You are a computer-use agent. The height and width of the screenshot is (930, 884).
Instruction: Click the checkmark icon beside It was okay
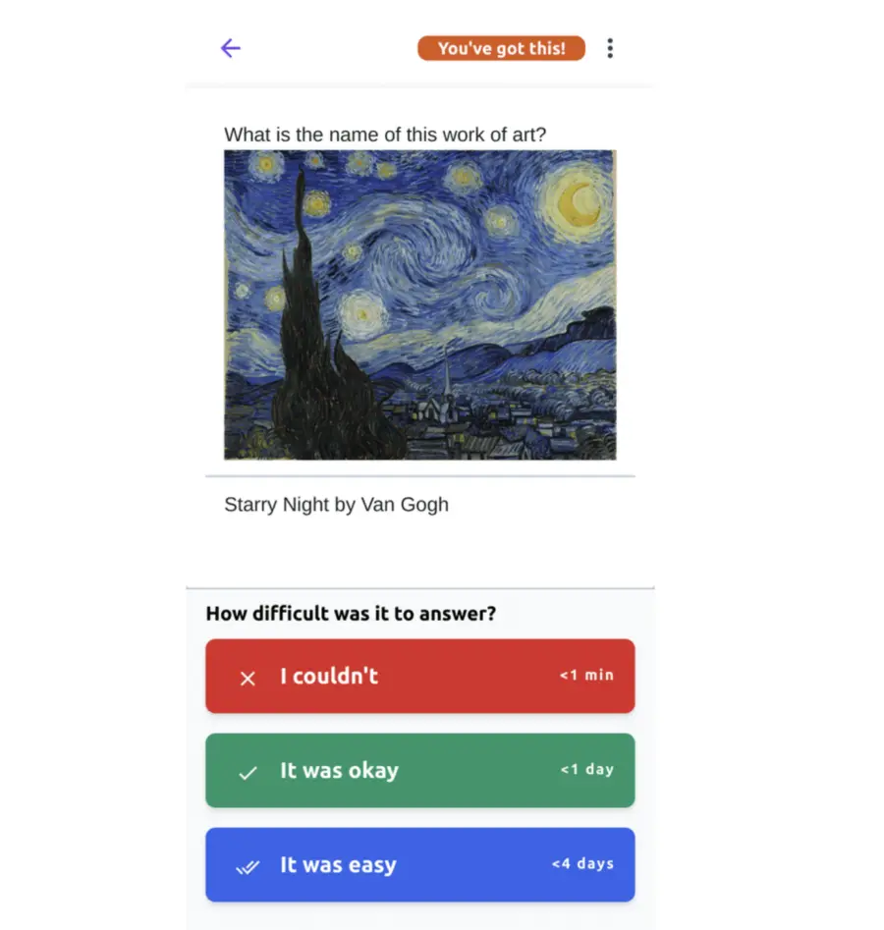point(248,772)
